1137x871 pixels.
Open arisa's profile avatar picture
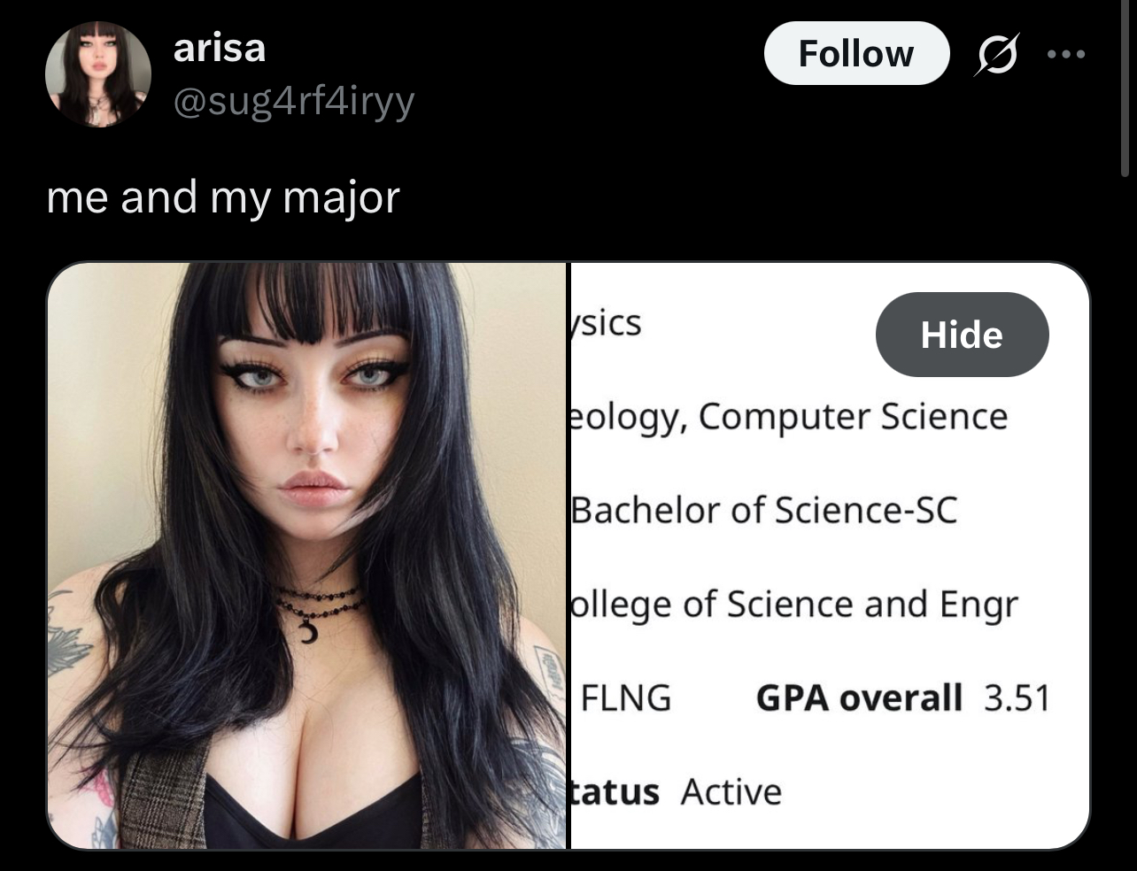[98, 73]
